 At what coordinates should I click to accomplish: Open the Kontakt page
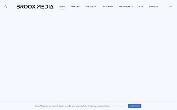[x=153, y=7]
